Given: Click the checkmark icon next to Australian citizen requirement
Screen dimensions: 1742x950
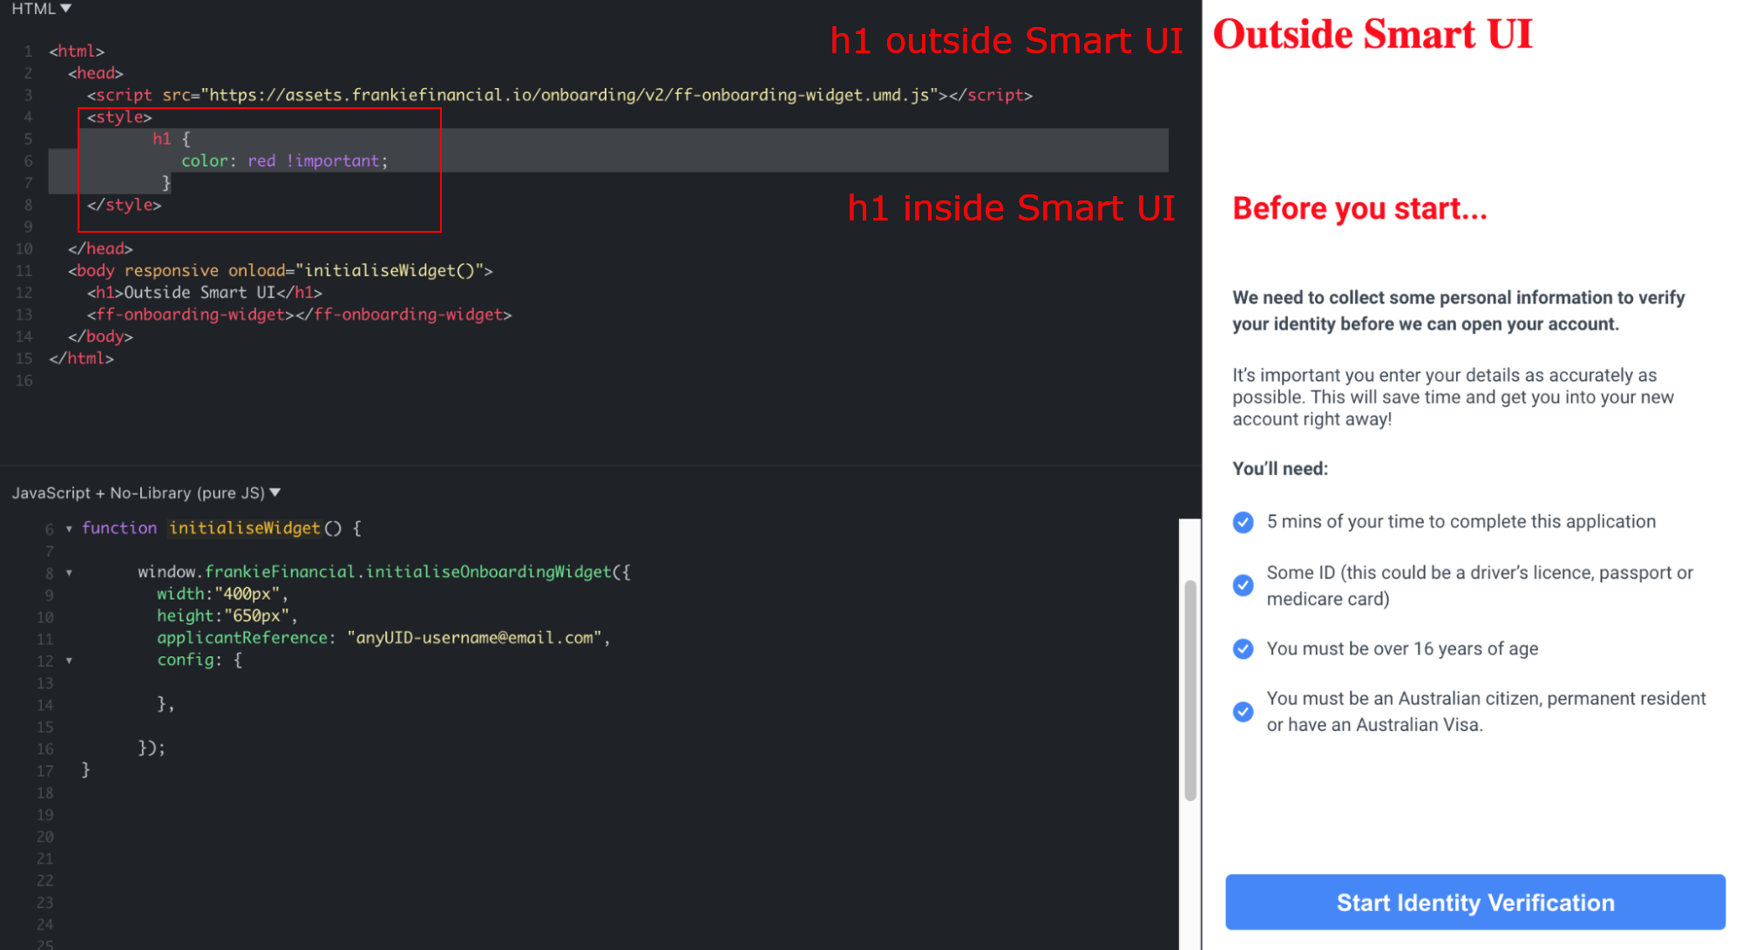Looking at the screenshot, I should (x=1243, y=711).
